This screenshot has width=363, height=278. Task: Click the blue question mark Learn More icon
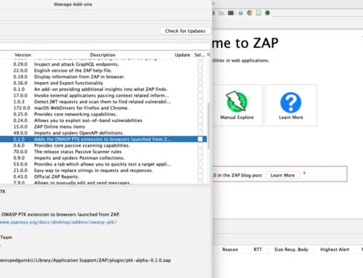tap(290, 105)
